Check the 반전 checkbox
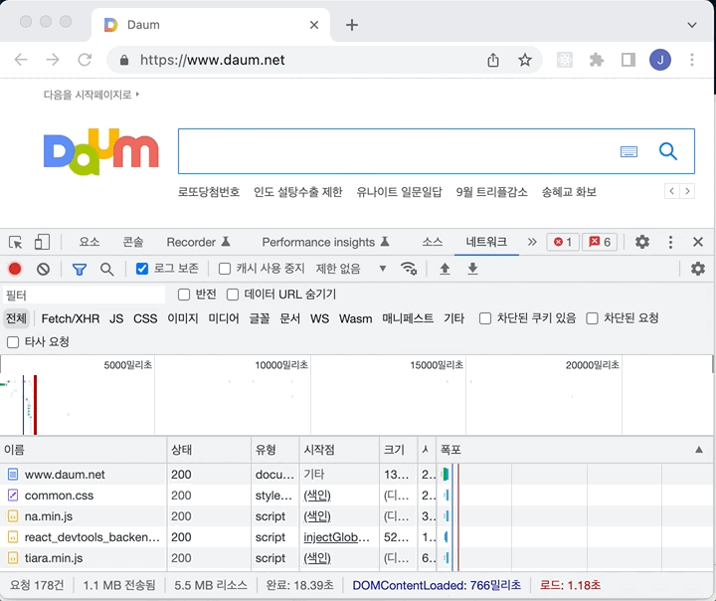The width and height of the screenshot is (716, 601). 184,295
